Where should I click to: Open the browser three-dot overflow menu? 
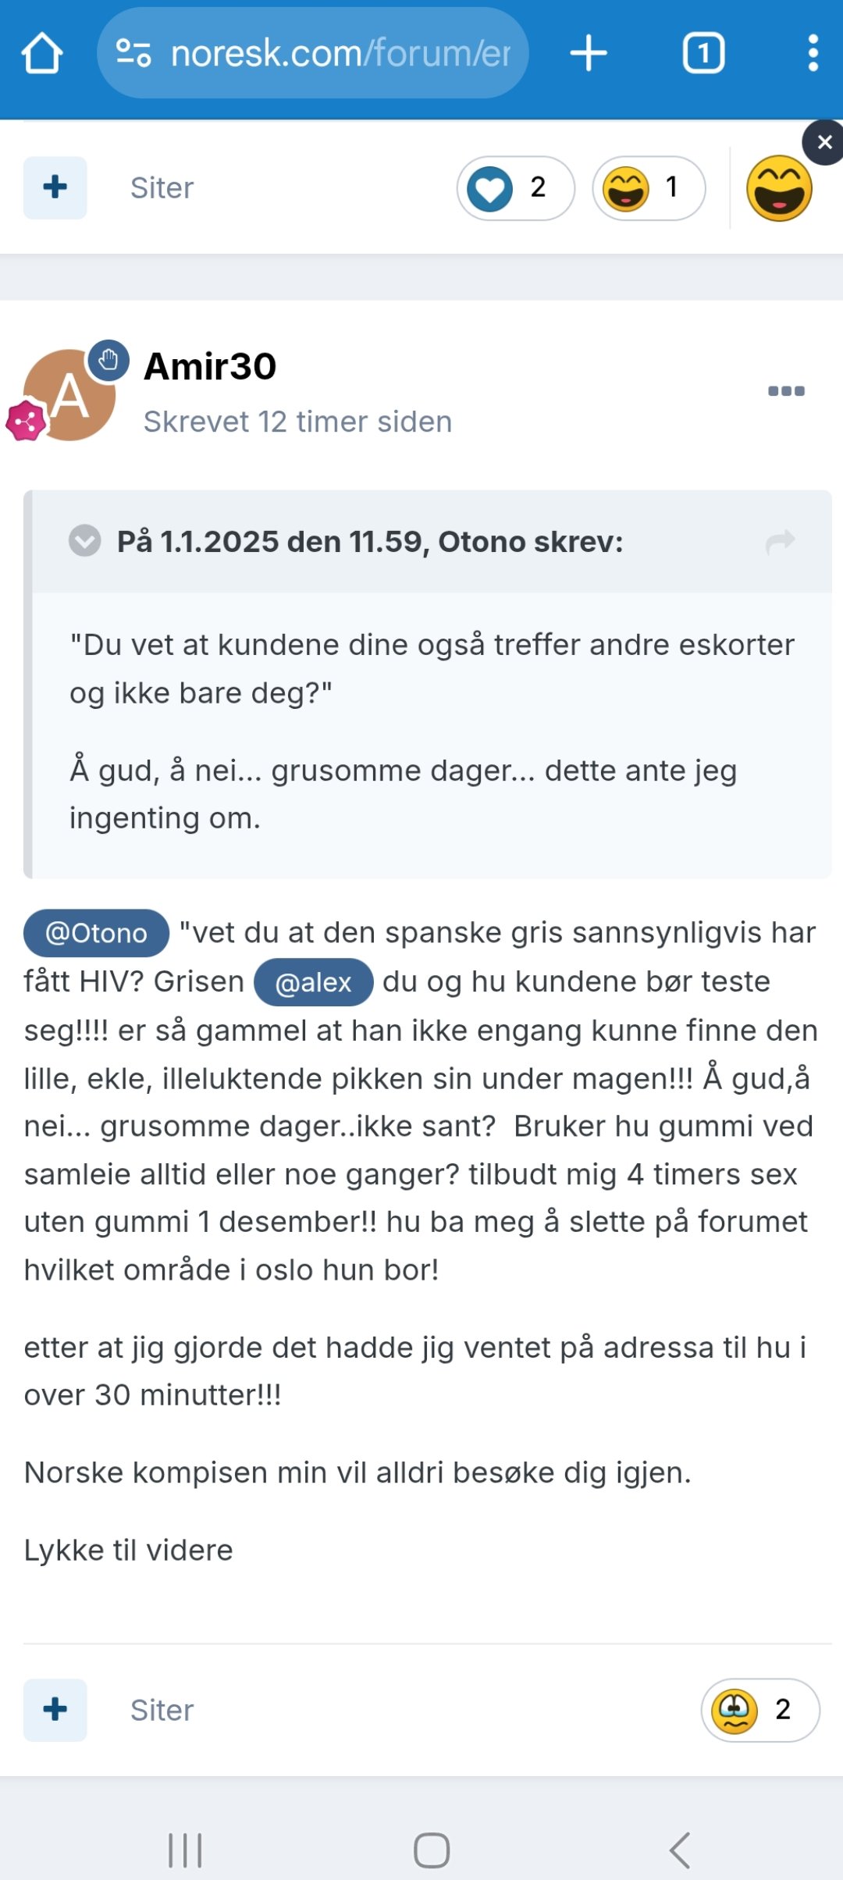[x=813, y=53]
